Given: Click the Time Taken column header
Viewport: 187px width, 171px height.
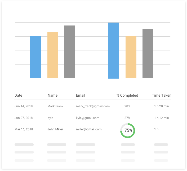Looking at the screenshot, I should (162, 95).
